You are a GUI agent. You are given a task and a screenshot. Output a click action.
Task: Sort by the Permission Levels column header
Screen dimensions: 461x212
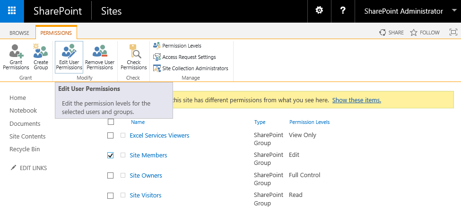[310, 122]
